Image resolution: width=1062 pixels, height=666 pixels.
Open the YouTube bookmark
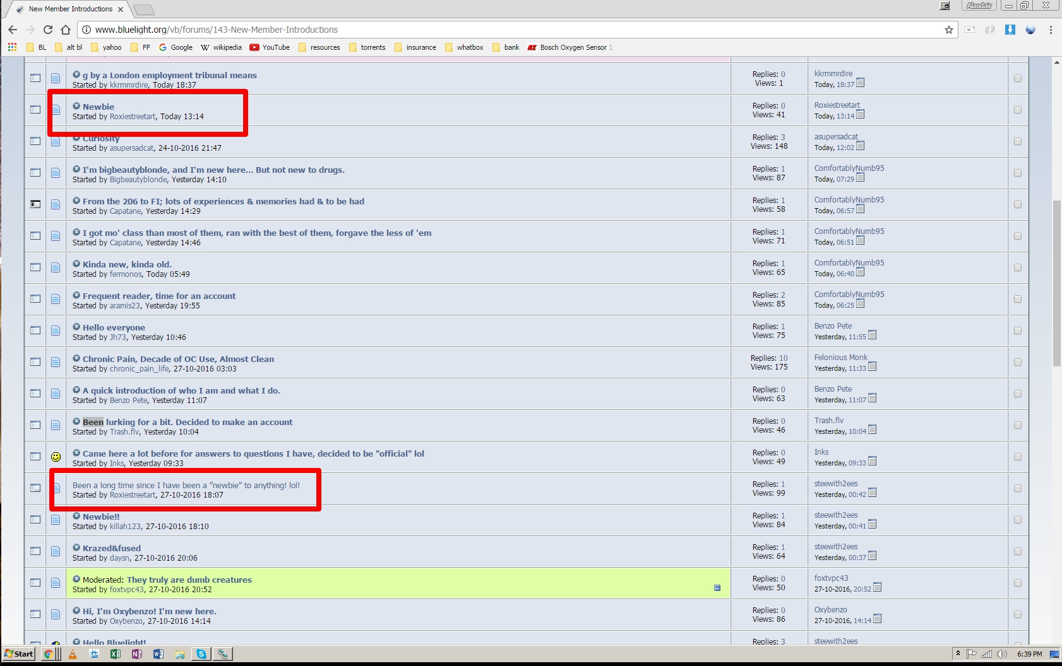click(270, 47)
